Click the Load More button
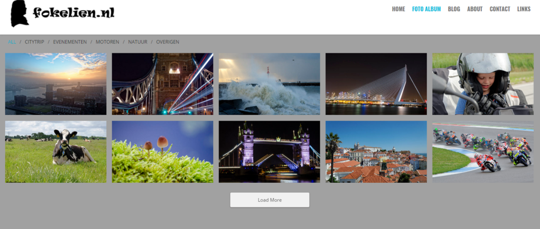 coord(270,200)
